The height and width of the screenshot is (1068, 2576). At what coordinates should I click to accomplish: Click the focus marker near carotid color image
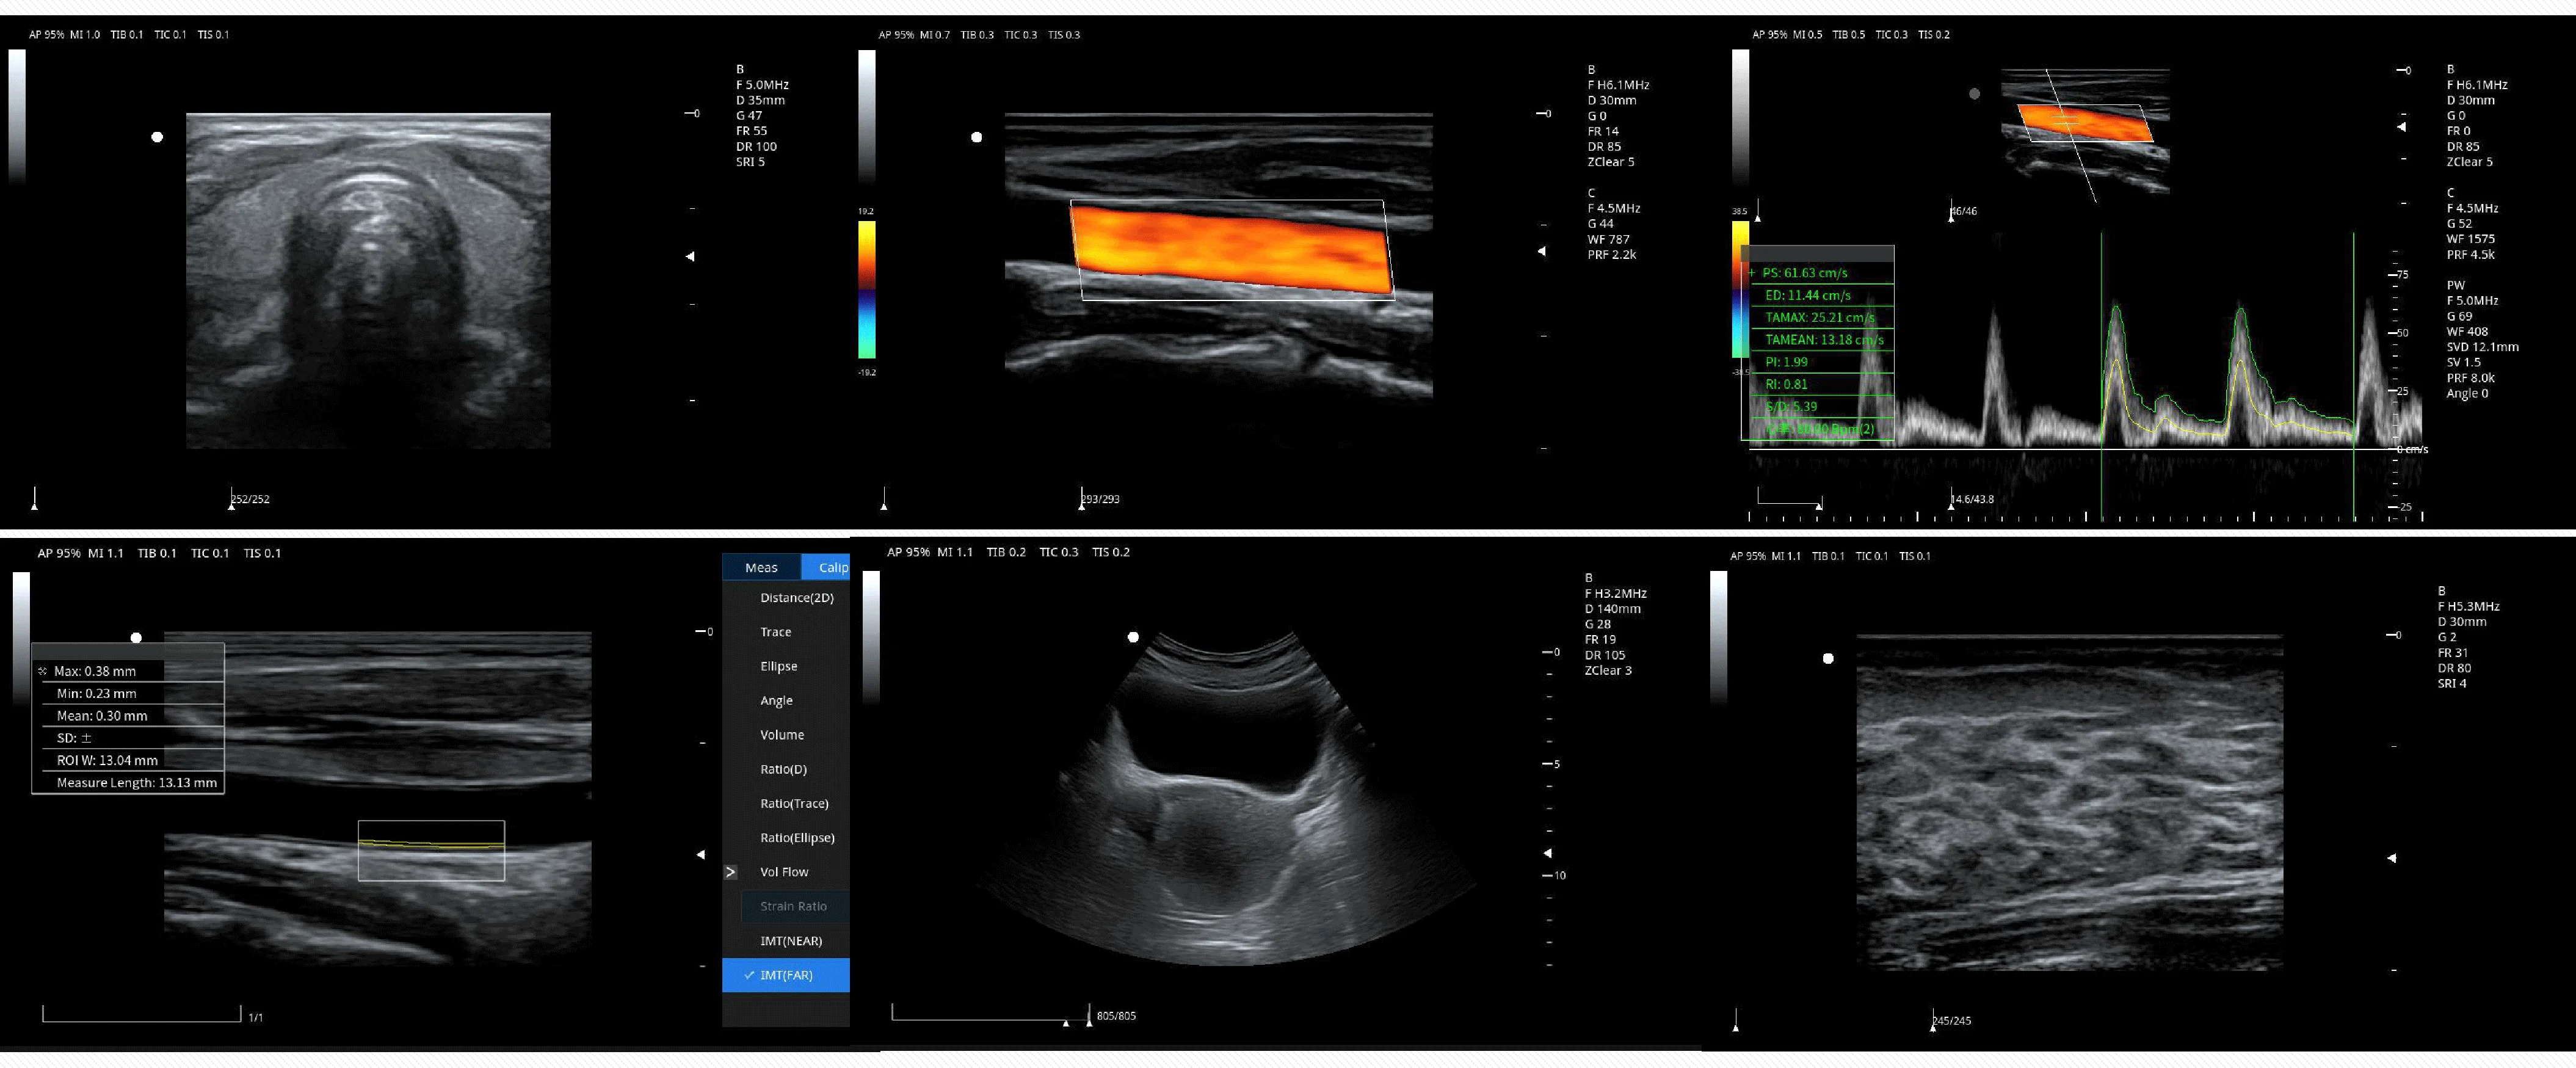click(1541, 251)
